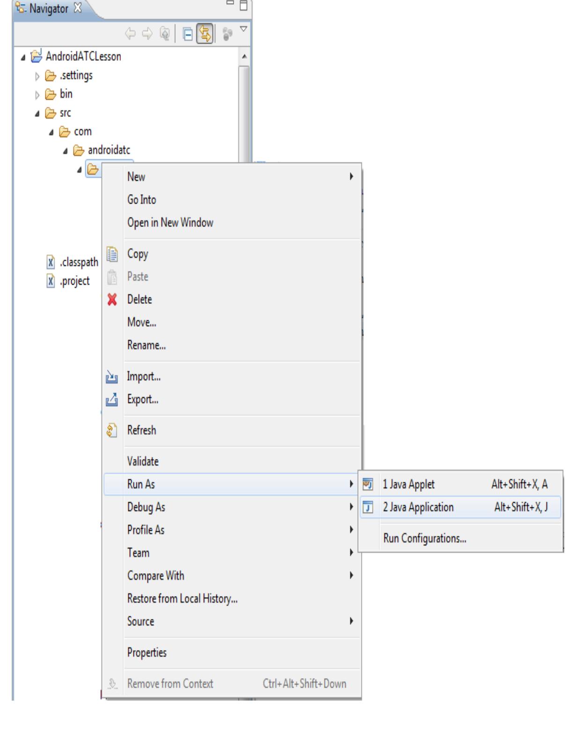
Task: Click the Java Applet icon in submenu
Action: (x=369, y=484)
